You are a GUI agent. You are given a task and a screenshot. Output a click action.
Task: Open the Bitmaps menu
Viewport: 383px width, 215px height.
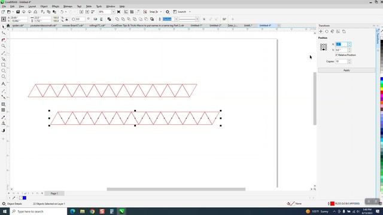point(68,7)
